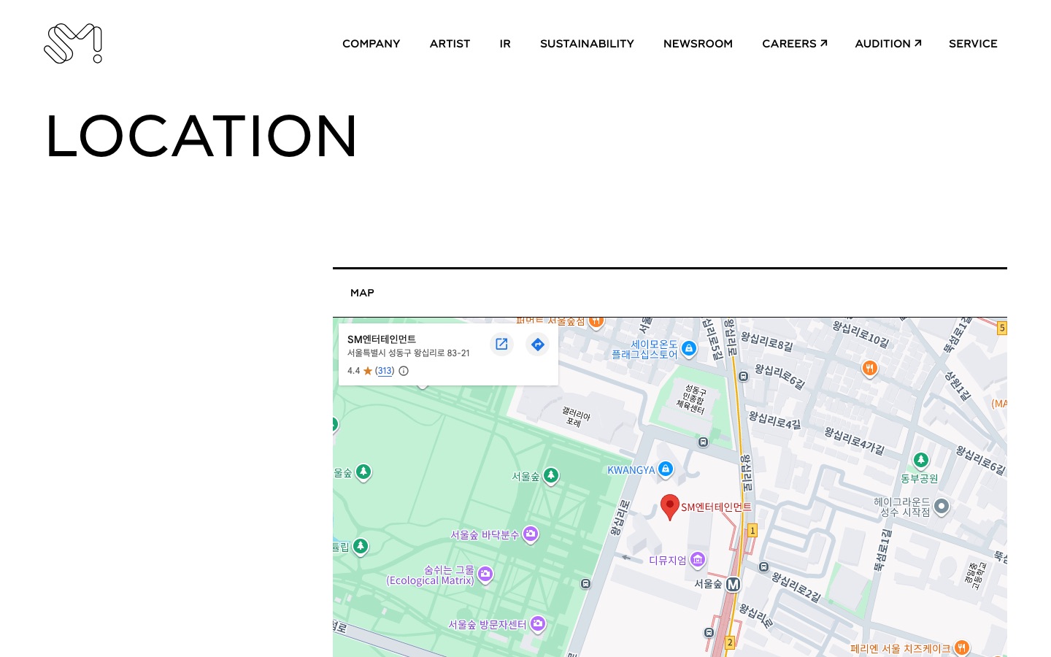Viewport: 1051px width, 657px height.
Task: Open the SUSTAINABILITY menu
Action: click(x=587, y=44)
